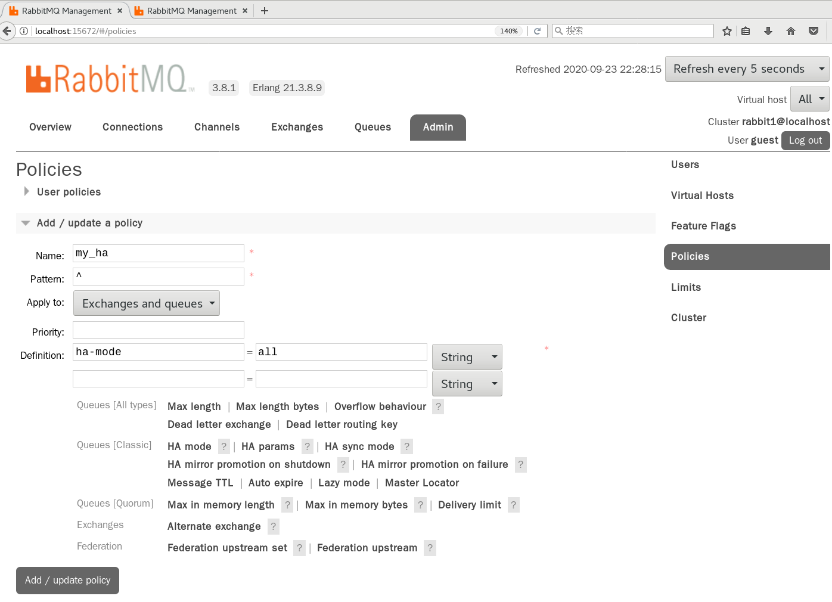This screenshot has width=832, height=602.
Task: Insert the Dead letter routing key
Action: [x=342, y=424]
